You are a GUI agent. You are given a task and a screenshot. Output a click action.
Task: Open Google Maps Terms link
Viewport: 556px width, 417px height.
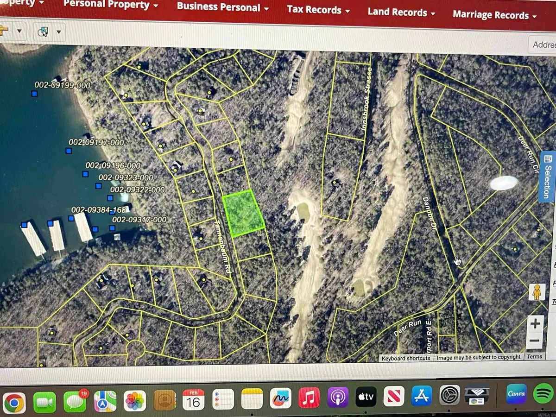(535, 357)
